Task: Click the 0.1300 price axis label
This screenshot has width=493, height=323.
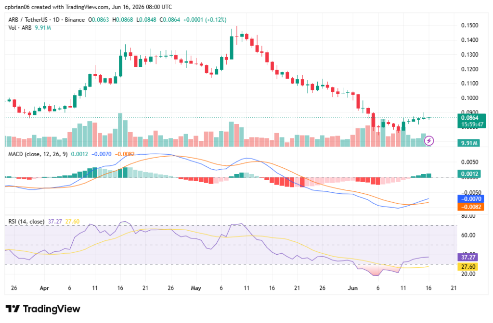Action: pyautogui.click(x=470, y=55)
